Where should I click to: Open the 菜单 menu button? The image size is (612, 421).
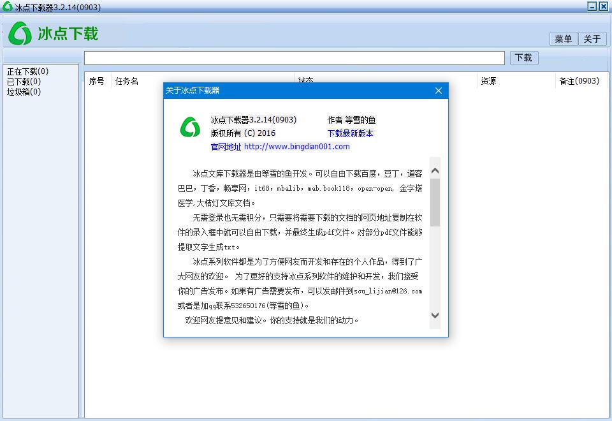tap(563, 39)
